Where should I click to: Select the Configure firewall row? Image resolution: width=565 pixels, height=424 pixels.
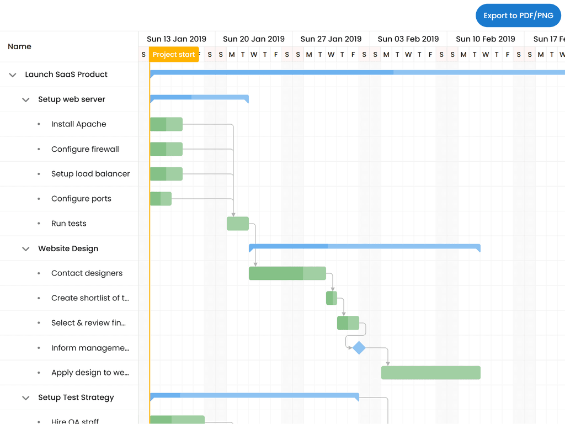coord(85,149)
